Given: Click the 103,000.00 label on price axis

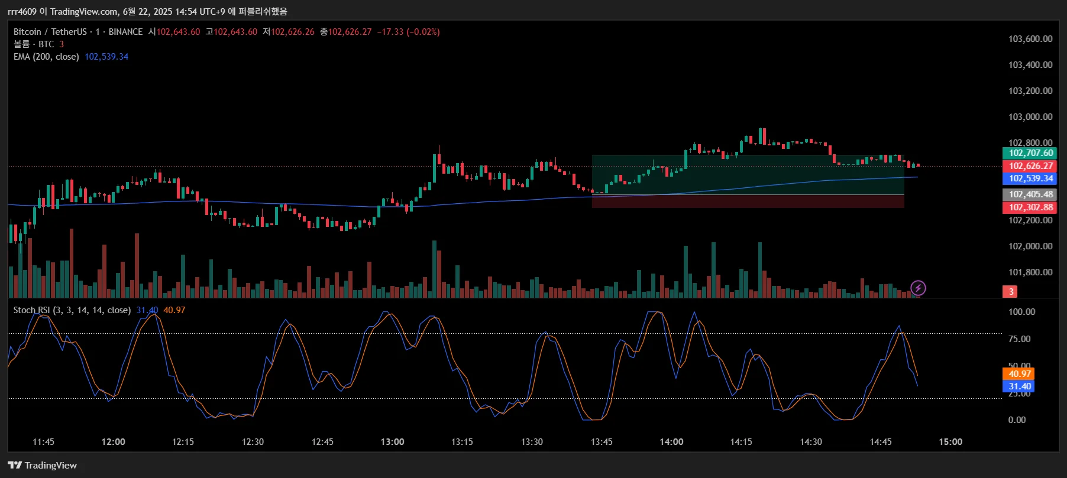Looking at the screenshot, I should (1030, 117).
